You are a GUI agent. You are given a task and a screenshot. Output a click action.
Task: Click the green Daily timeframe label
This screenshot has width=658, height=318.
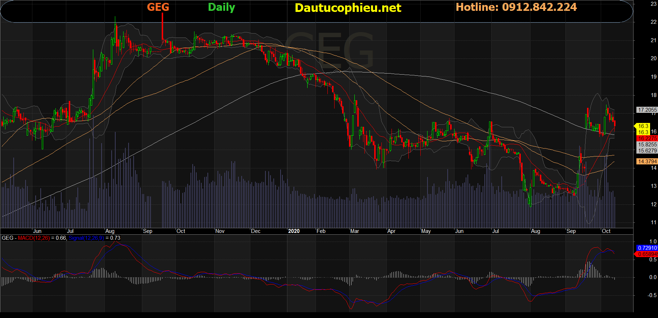point(221,7)
